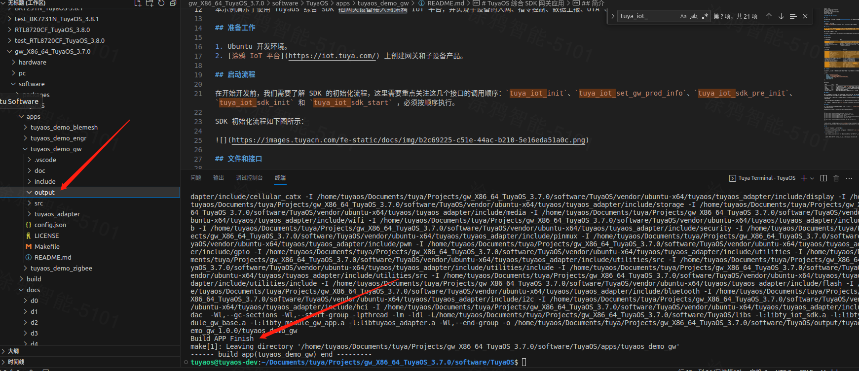Image resolution: width=859 pixels, height=371 pixels.
Task: Go to next find match arrow
Action: click(x=781, y=16)
